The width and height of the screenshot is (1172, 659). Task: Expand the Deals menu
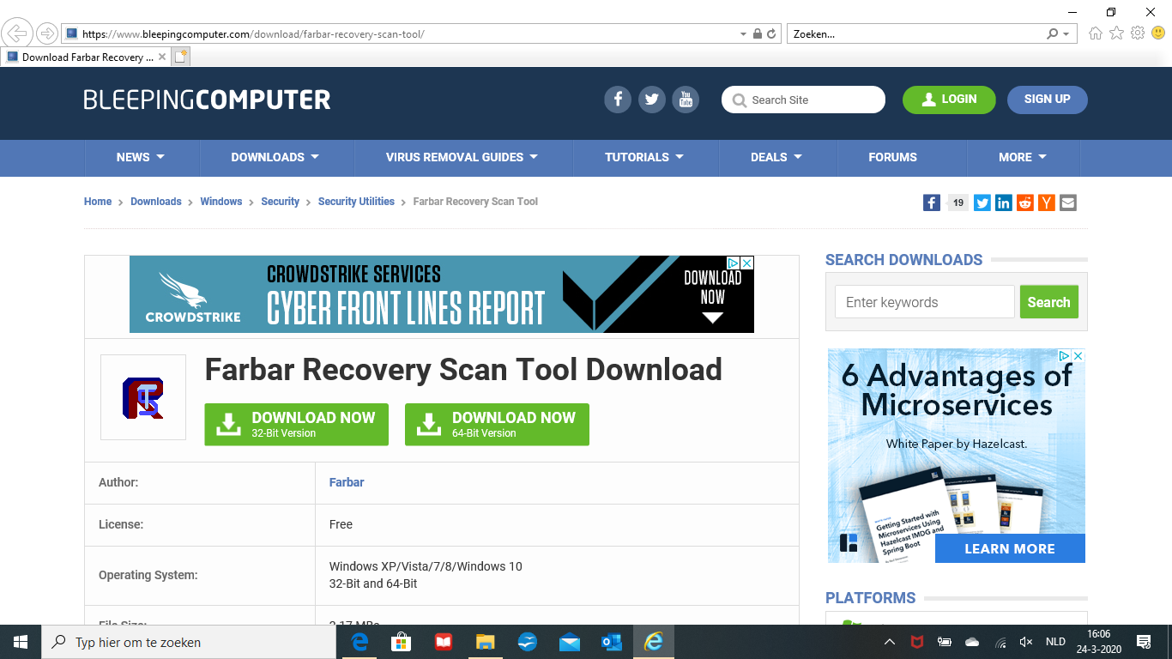(x=776, y=157)
